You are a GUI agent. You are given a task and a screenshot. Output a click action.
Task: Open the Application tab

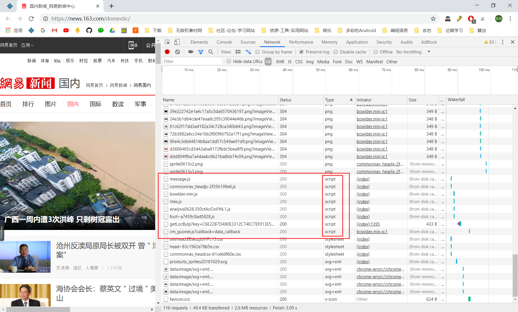click(x=357, y=42)
